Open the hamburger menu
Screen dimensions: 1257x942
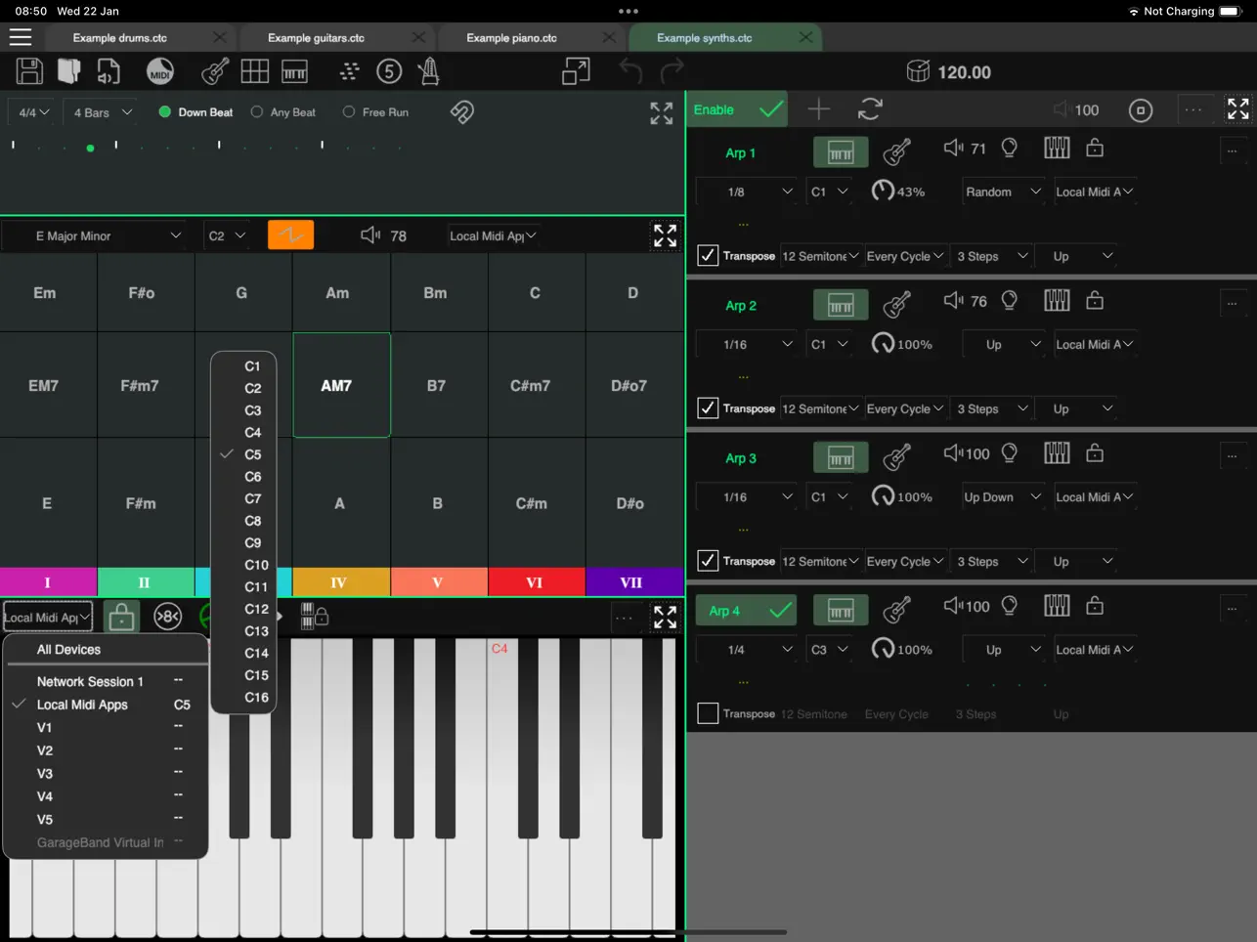click(21, 37)
